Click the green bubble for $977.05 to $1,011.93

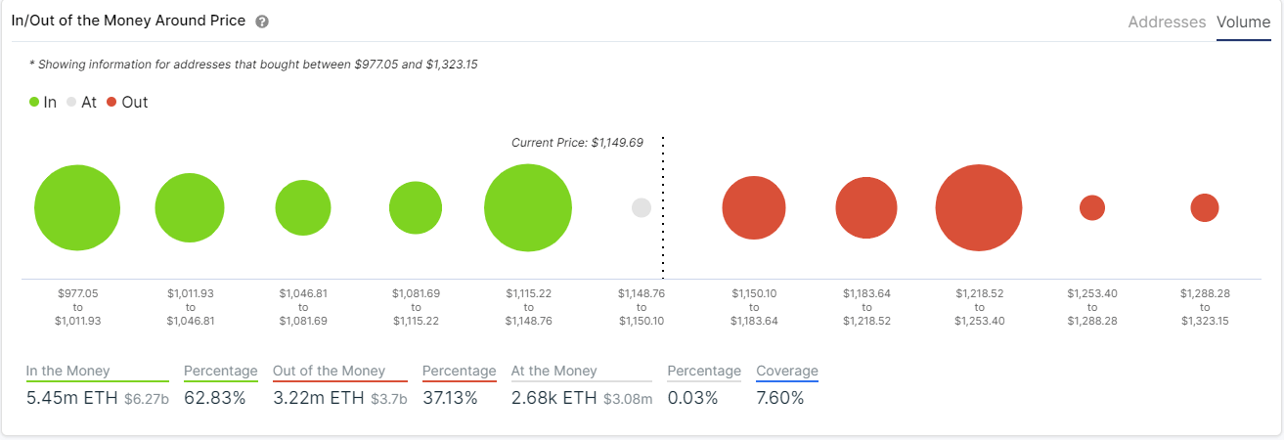[x=77, y=208]
